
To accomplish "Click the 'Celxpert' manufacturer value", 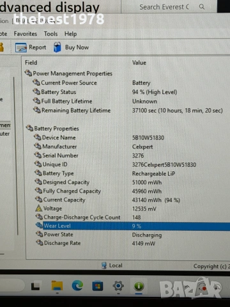I will click(x=142, y=147).
